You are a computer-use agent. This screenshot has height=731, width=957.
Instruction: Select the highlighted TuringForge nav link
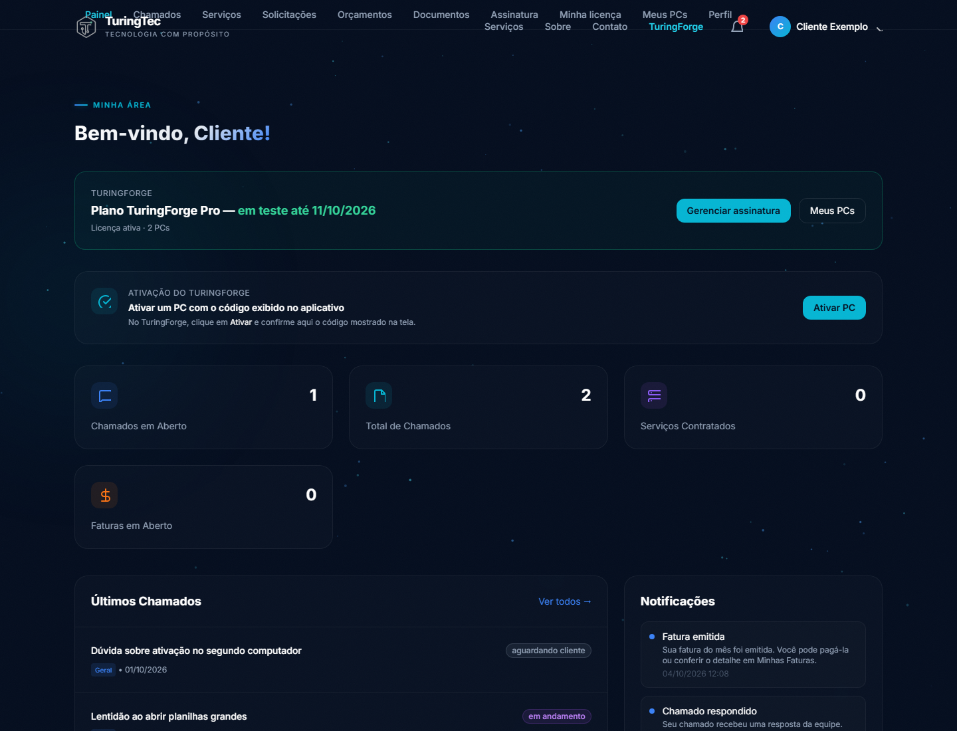click(676, 27)
